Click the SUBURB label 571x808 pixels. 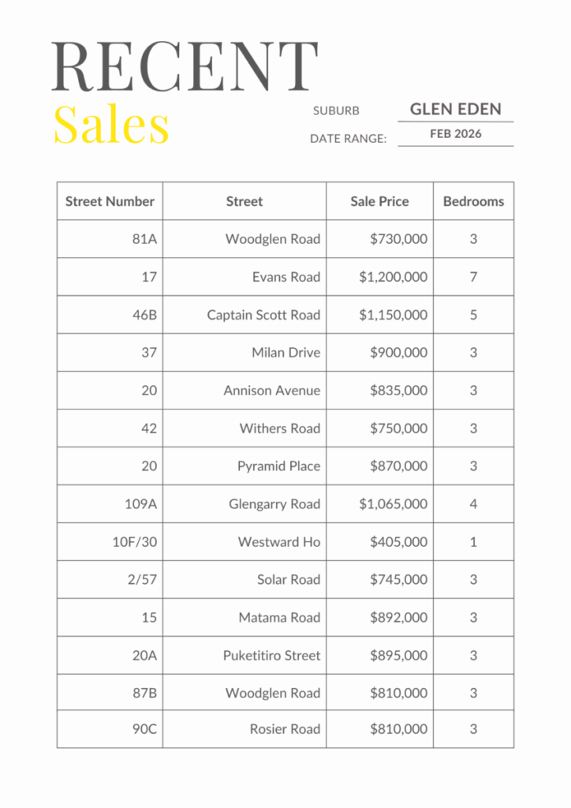tap(336, 111)
